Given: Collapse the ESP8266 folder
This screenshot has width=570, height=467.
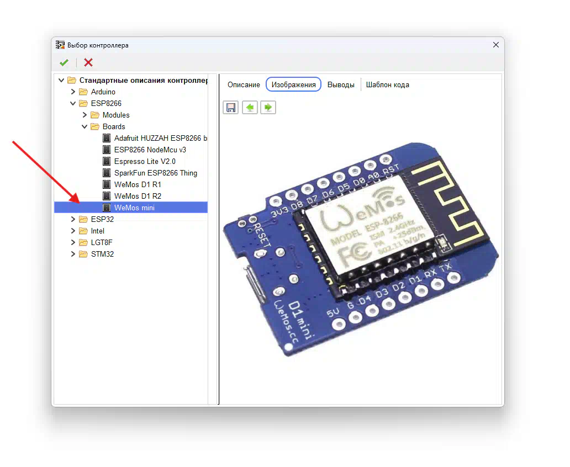Looking at the screenshot, I should [x=73, y=103].
